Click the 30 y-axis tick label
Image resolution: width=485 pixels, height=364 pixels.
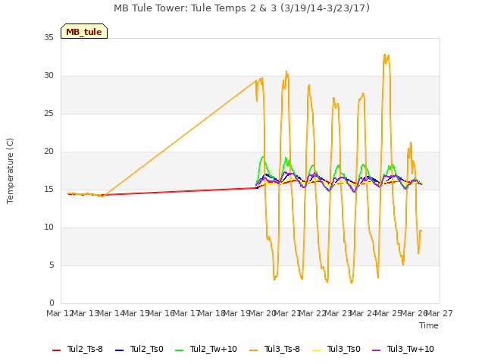[x=48, y=76]
